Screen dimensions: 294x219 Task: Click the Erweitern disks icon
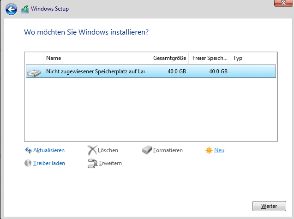click(92, 163)
